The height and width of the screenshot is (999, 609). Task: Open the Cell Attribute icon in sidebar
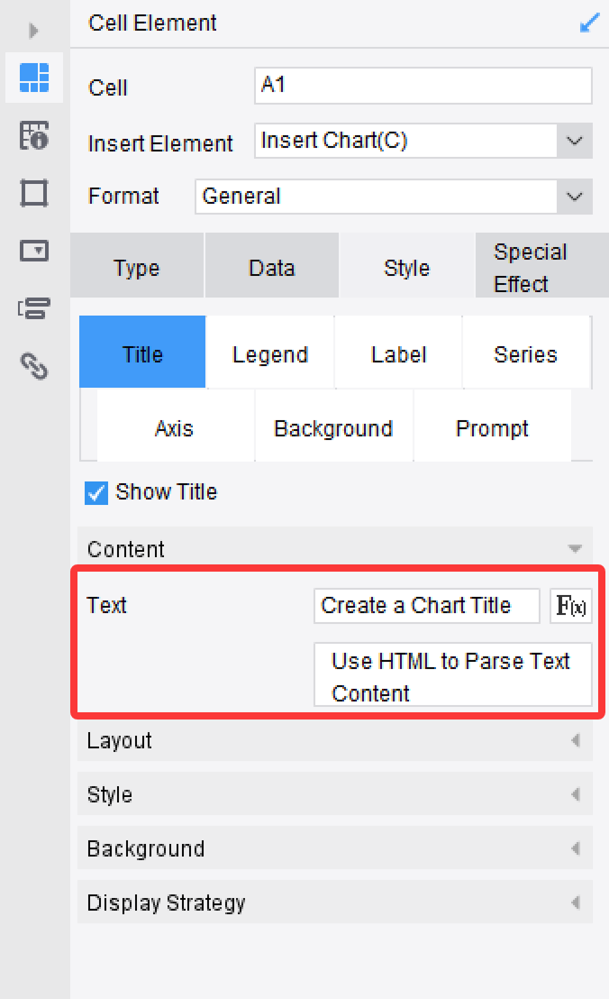(x=34, y=135)
